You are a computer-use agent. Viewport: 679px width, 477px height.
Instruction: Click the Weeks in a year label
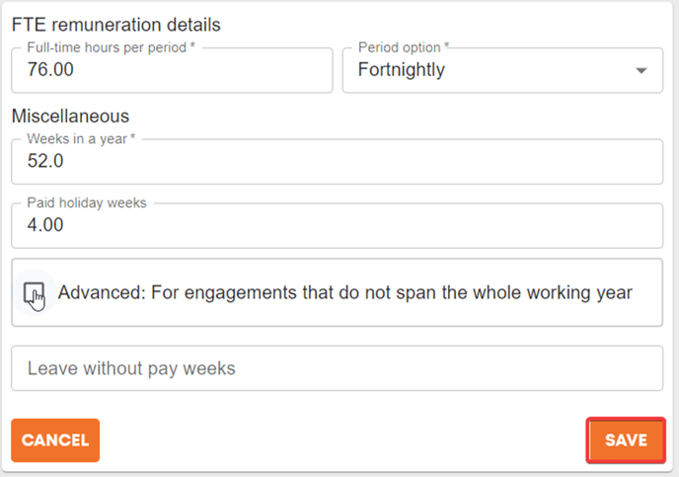pos(81,138)
